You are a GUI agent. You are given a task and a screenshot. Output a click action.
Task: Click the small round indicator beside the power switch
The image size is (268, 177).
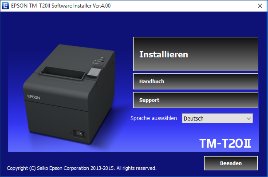[71, 133]
